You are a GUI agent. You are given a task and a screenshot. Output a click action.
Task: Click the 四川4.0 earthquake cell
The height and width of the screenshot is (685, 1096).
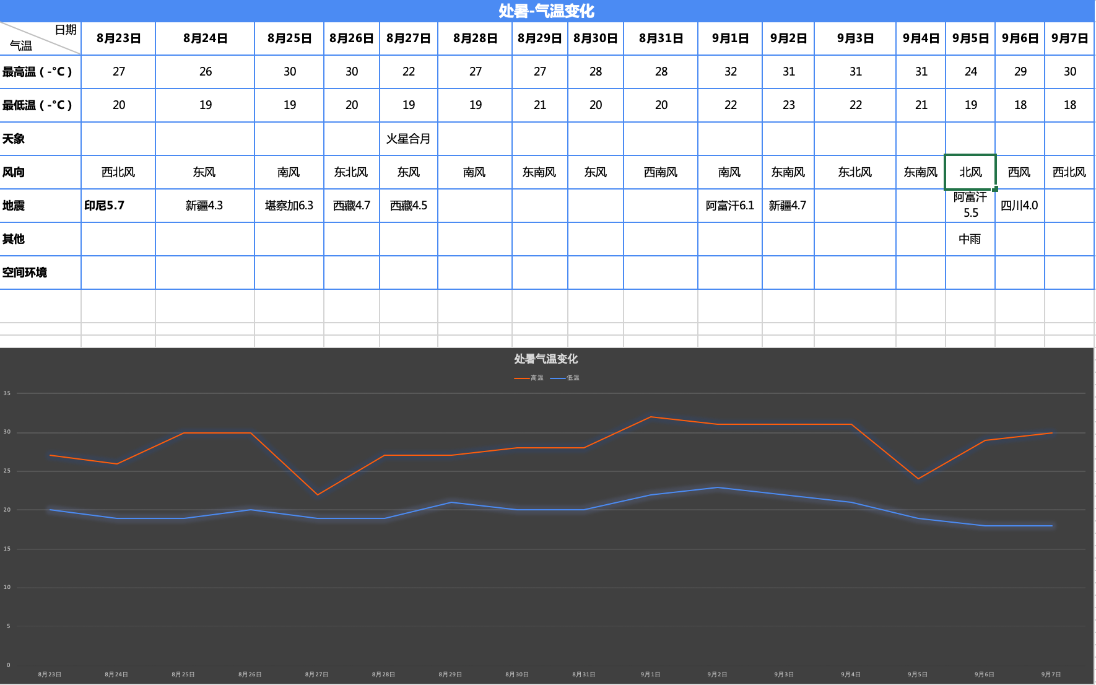[1020, 206]
